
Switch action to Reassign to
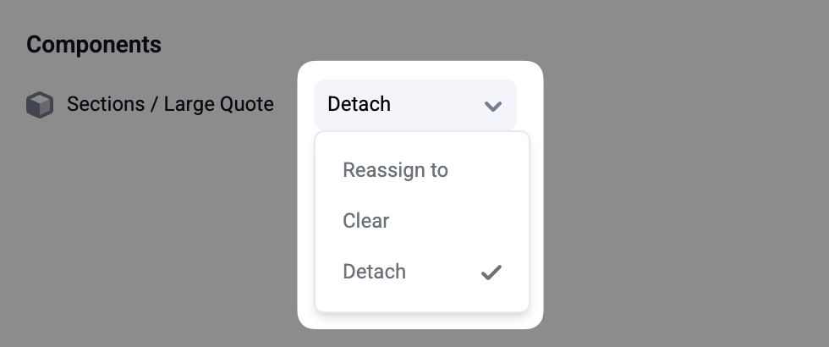click(x=395, y=170)
